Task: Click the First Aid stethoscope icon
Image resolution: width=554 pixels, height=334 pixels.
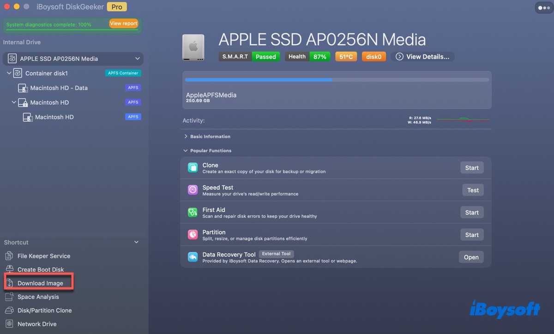Action: (x=193, y=213)
